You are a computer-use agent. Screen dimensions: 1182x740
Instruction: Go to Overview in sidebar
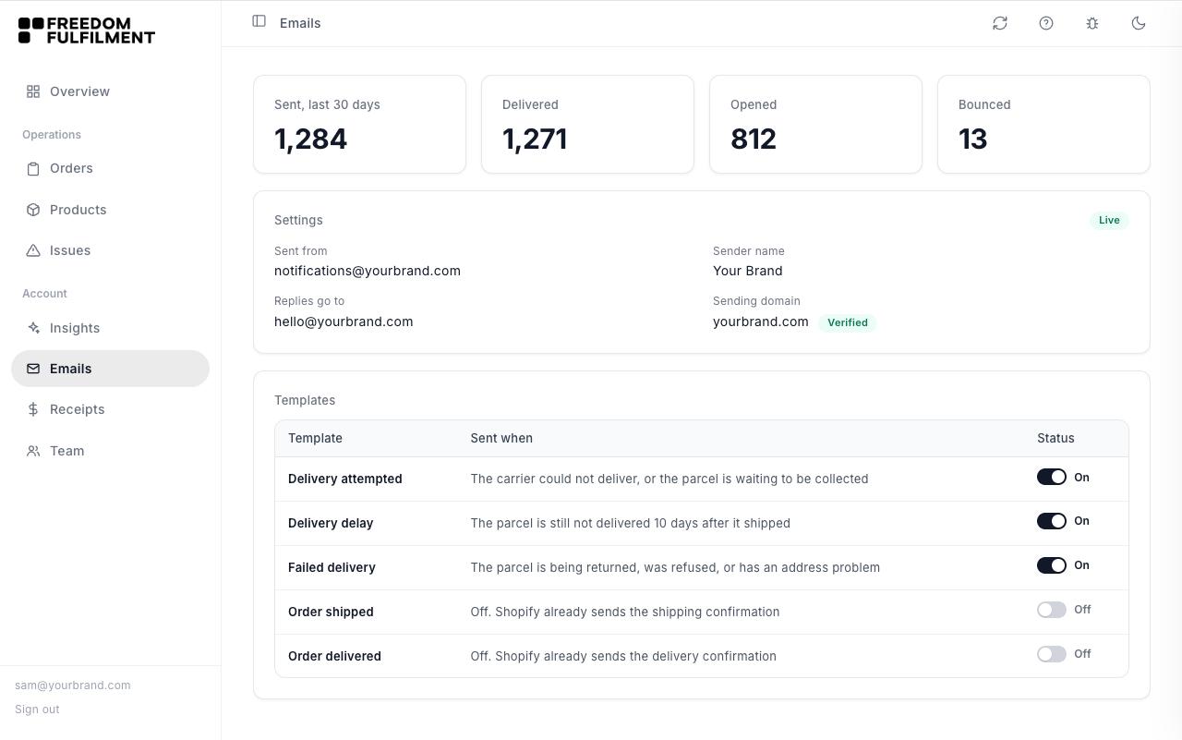[x=110, y=91]
